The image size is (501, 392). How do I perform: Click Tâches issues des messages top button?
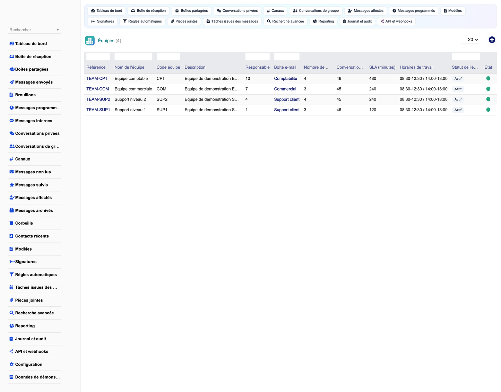pos(232,21)
